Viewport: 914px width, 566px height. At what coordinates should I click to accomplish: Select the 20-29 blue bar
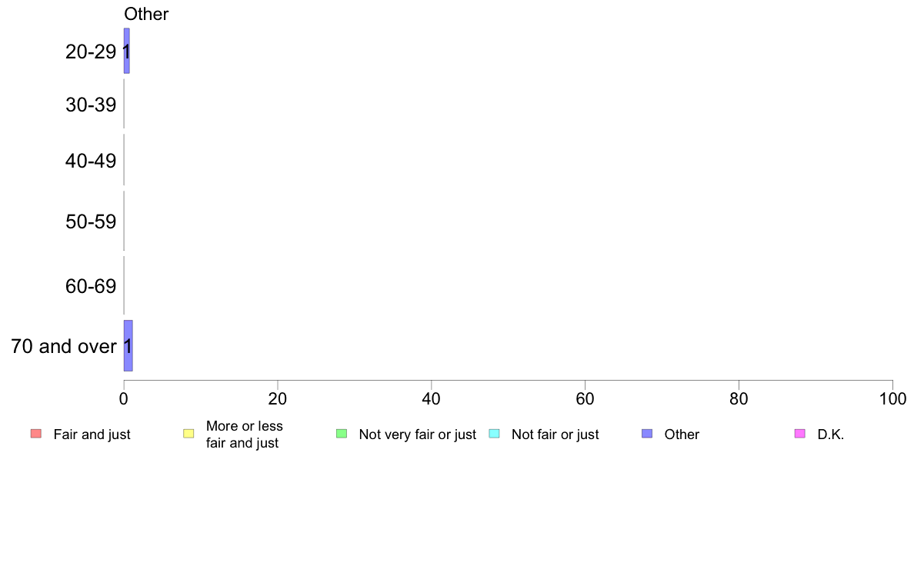click(126, 51)
